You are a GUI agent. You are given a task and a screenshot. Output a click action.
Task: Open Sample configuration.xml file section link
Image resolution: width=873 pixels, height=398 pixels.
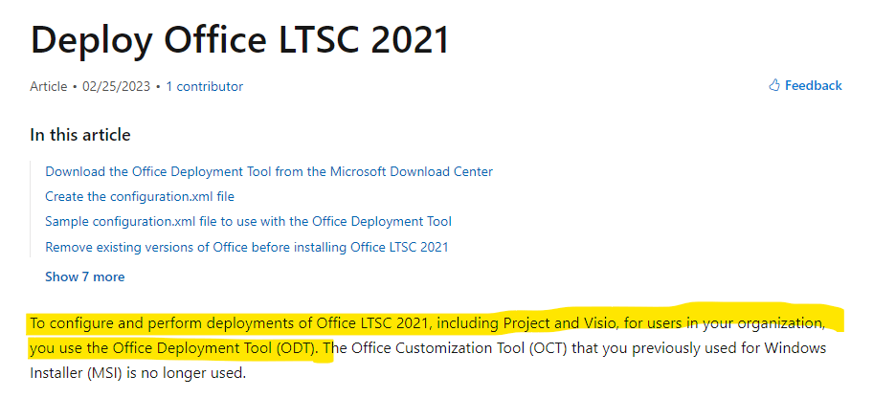[x=248, y=222]
